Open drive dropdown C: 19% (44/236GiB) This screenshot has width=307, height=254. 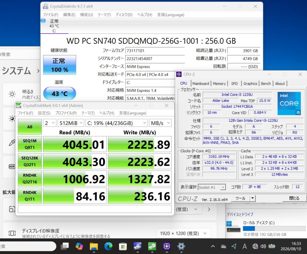point(116,123)
